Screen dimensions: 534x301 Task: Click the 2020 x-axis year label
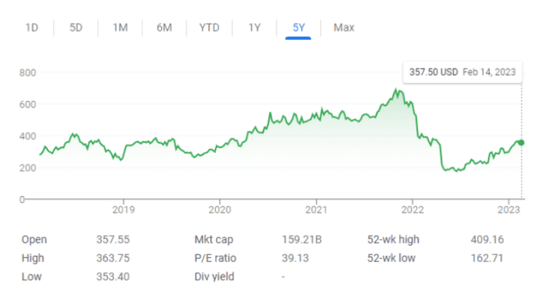pyautogui.click(x=220, y=209)
